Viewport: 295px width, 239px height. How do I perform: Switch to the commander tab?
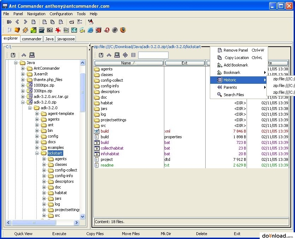tap(31, 39)
